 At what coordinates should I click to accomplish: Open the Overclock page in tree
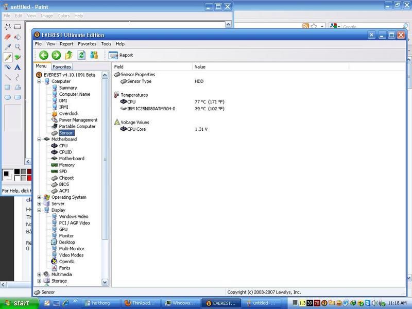[68, 113]
